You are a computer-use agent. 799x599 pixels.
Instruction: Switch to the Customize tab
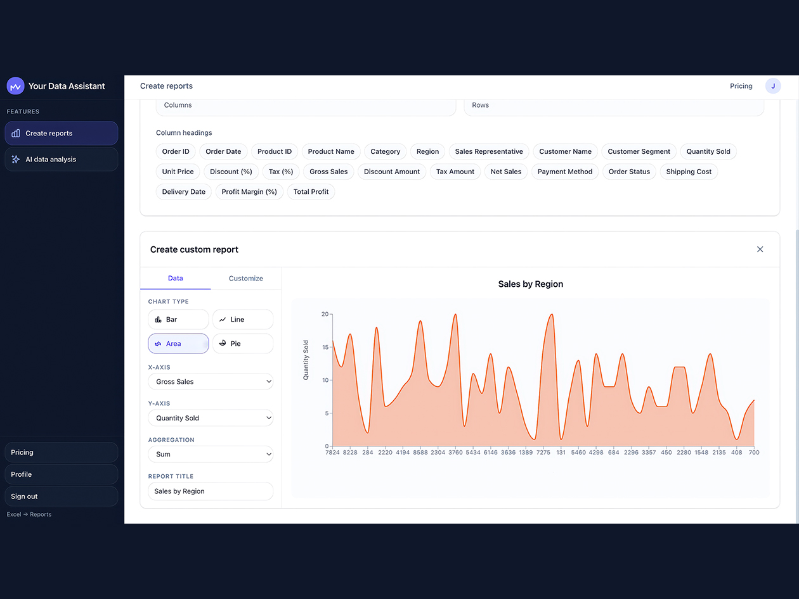pos(245,278)
